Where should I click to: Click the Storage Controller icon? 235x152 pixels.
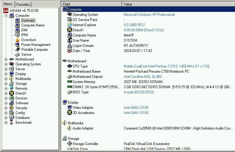pos(70,143)
